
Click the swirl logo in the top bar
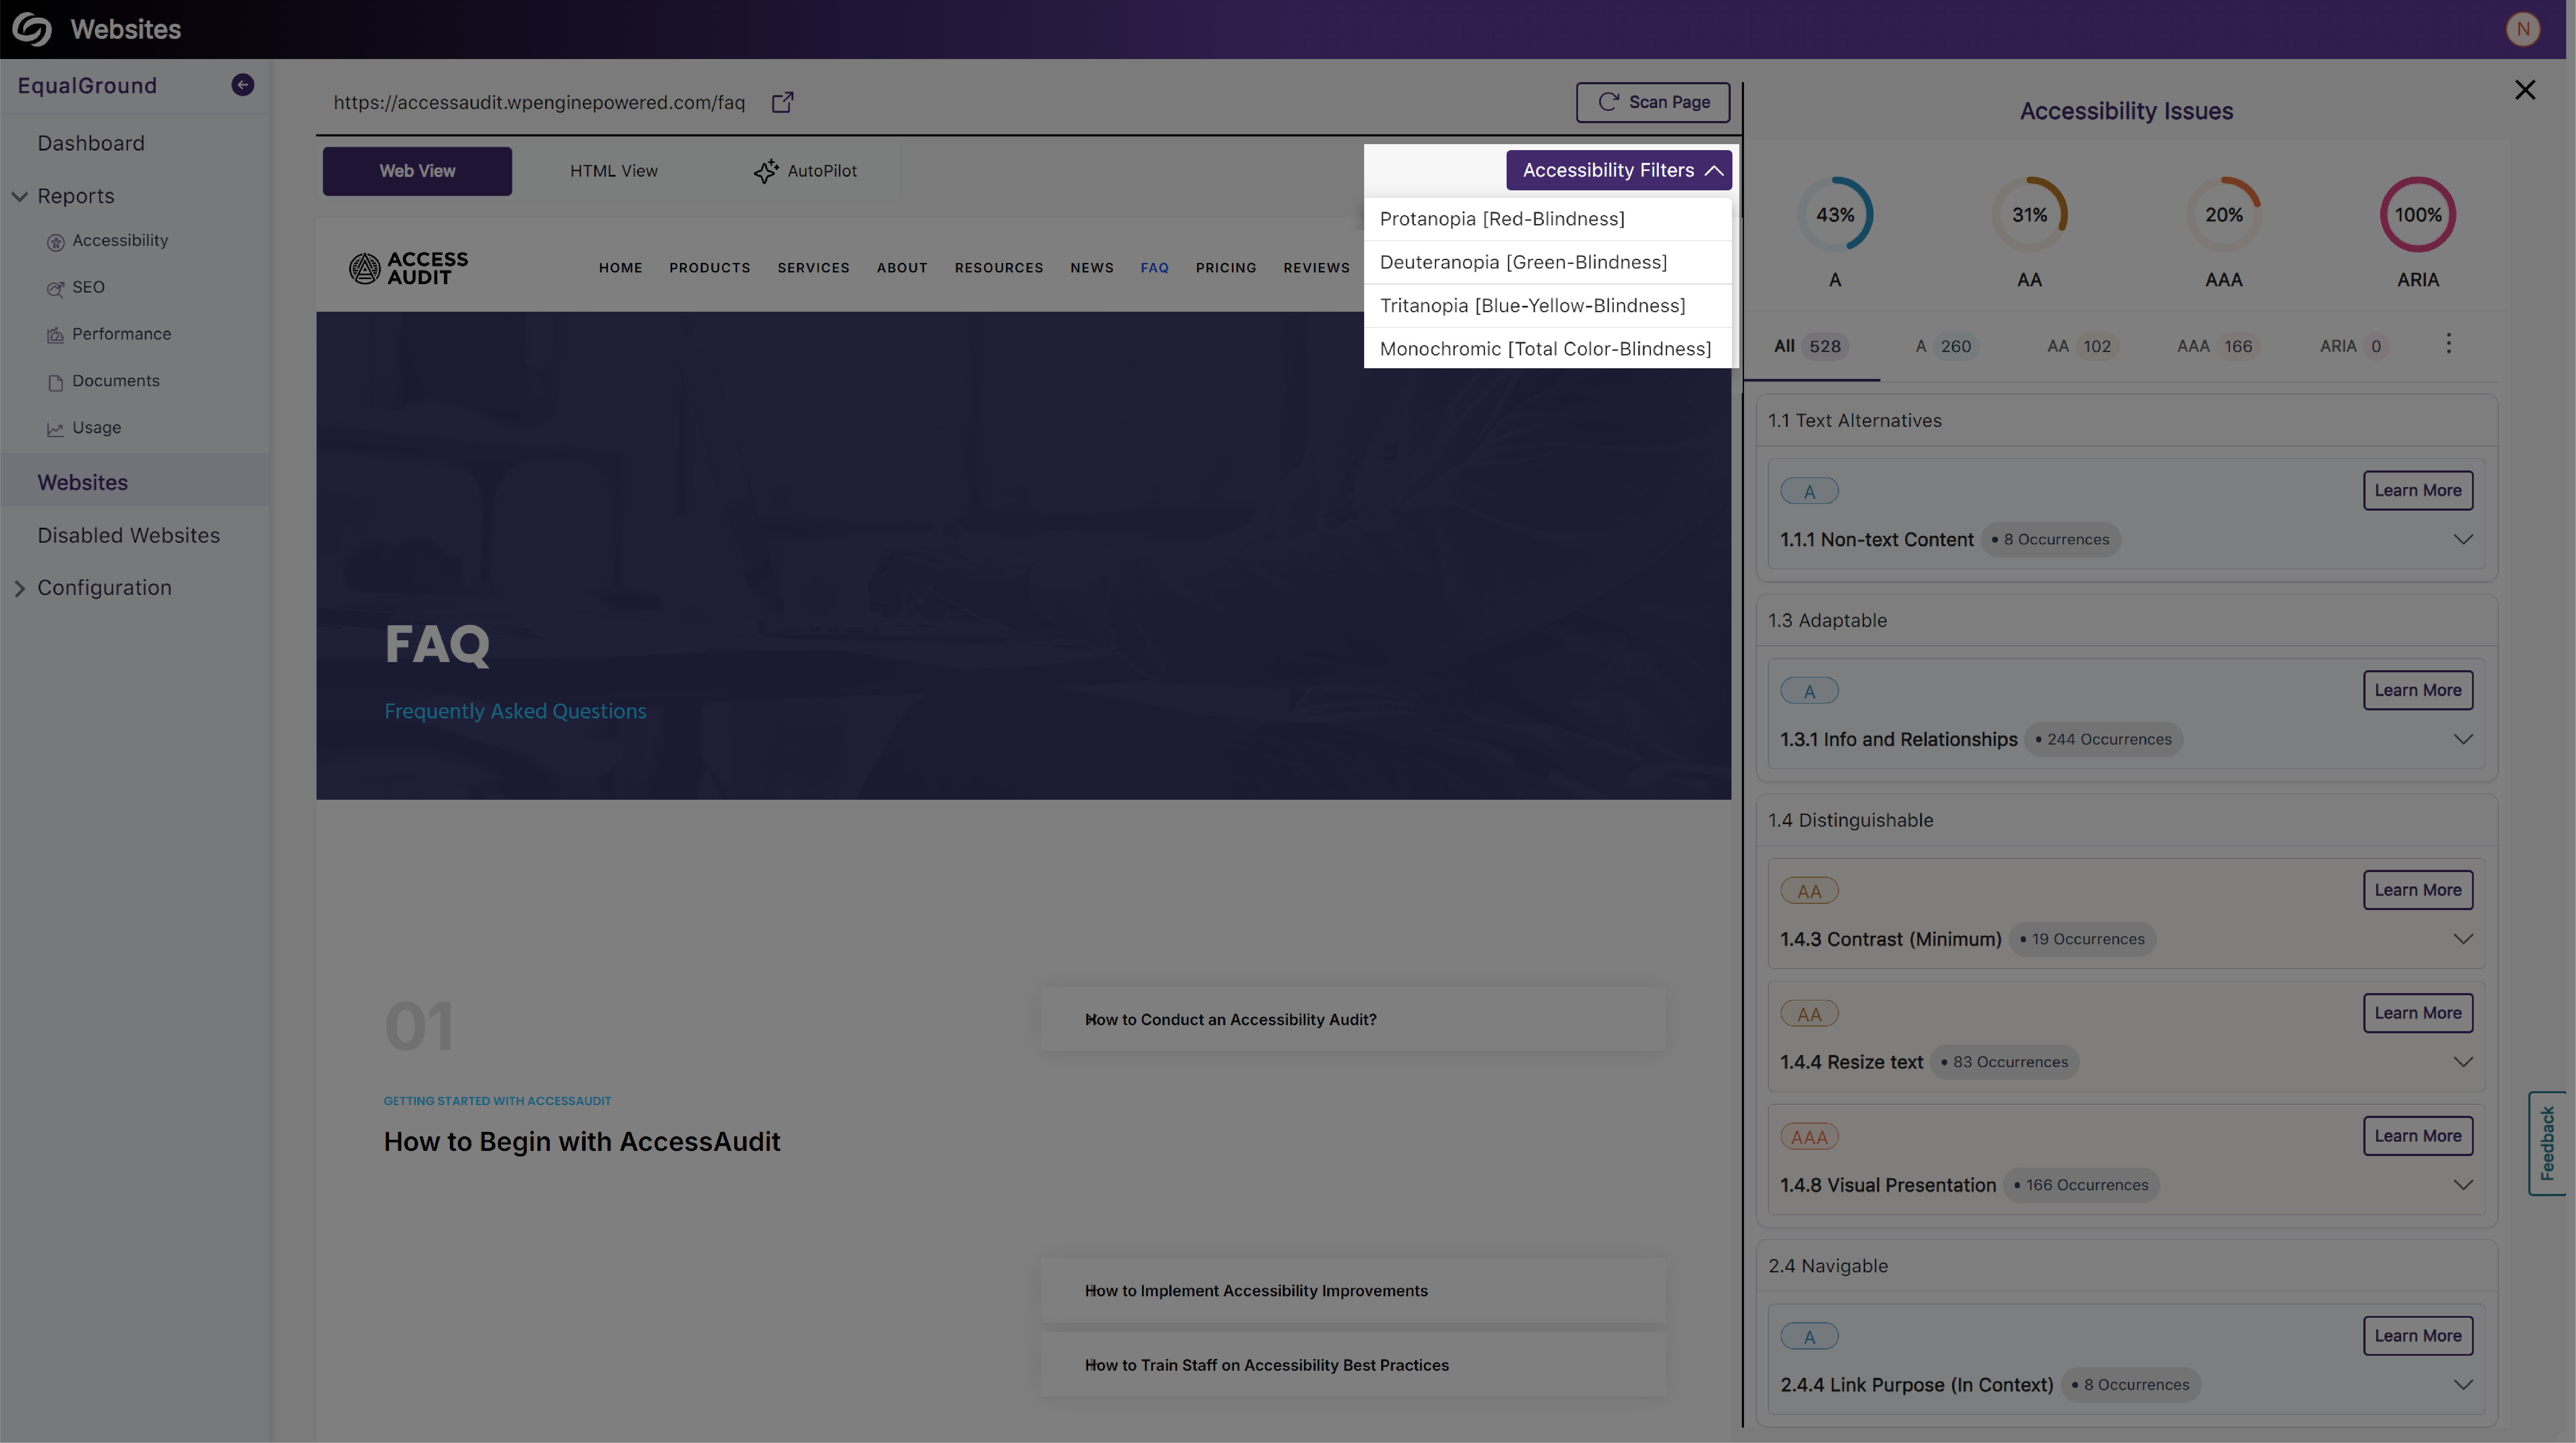(32, 29)
